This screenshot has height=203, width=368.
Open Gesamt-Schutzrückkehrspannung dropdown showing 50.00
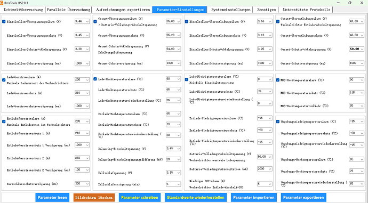pyautogui.click(x=356, y=49)
